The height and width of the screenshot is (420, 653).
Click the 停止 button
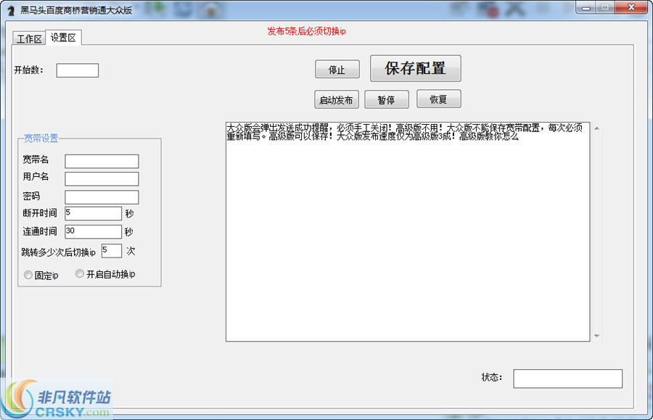337,69
